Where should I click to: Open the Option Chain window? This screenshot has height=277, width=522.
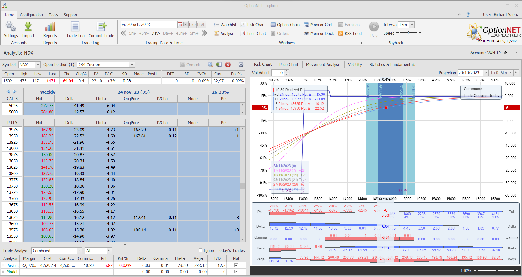[x=285, y=25]
